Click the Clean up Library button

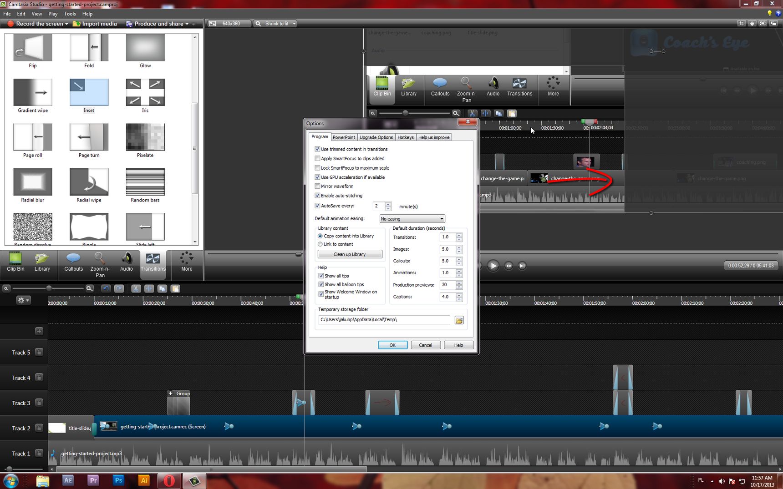(350, 254)
